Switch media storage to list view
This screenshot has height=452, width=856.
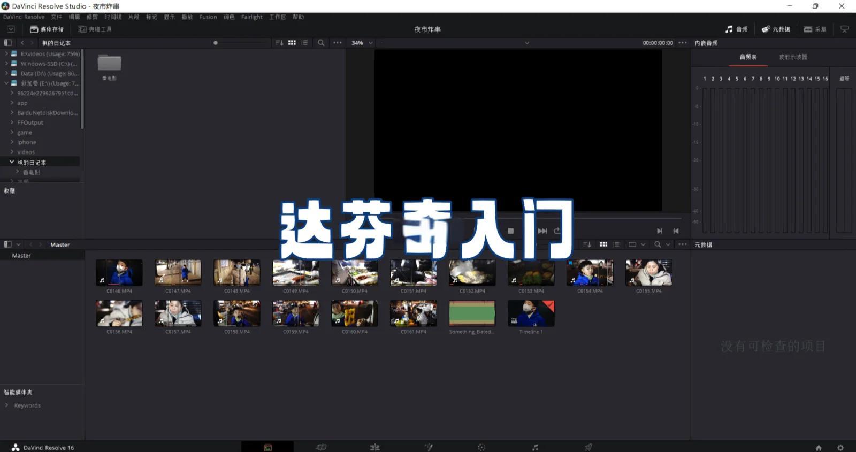[304, 43]
